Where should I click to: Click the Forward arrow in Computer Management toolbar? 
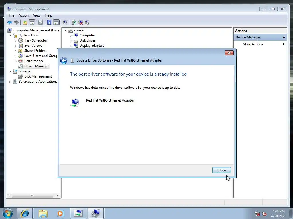pos(16,23)
